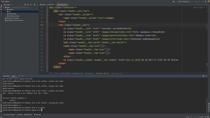
Task: Open index.html in the project tree
Action: pyautogui.click(x=12, y=14)
